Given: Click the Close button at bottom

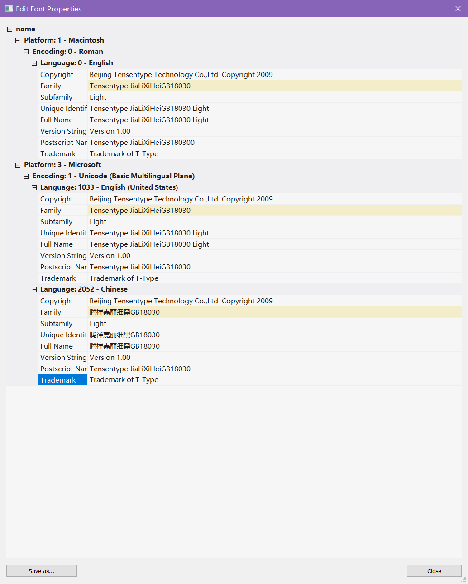Looking at the screenshot, I should pos(434,571).
